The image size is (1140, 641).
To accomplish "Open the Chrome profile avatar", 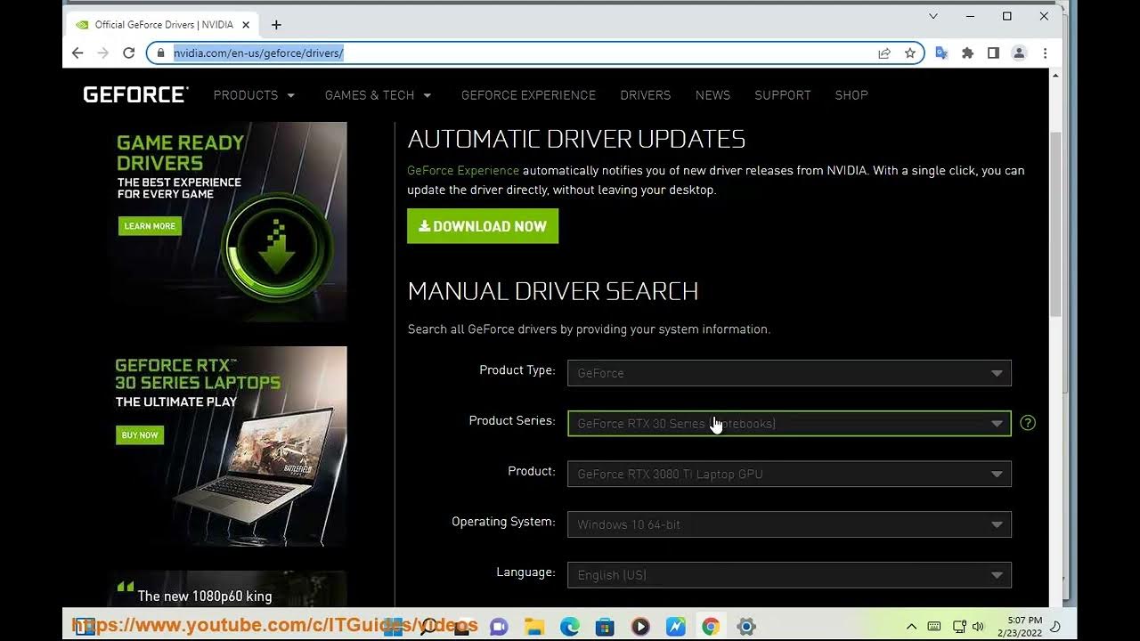I will coord(1020,53).
